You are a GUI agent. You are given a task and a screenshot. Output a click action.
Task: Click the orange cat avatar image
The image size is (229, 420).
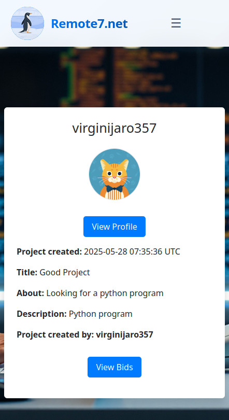115,174
